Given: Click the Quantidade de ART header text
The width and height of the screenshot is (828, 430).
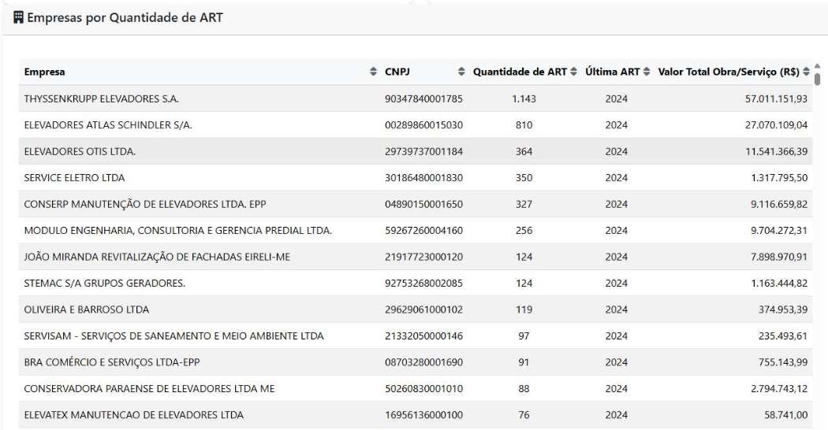Looking at the screenshot, I should pos(520,72).
